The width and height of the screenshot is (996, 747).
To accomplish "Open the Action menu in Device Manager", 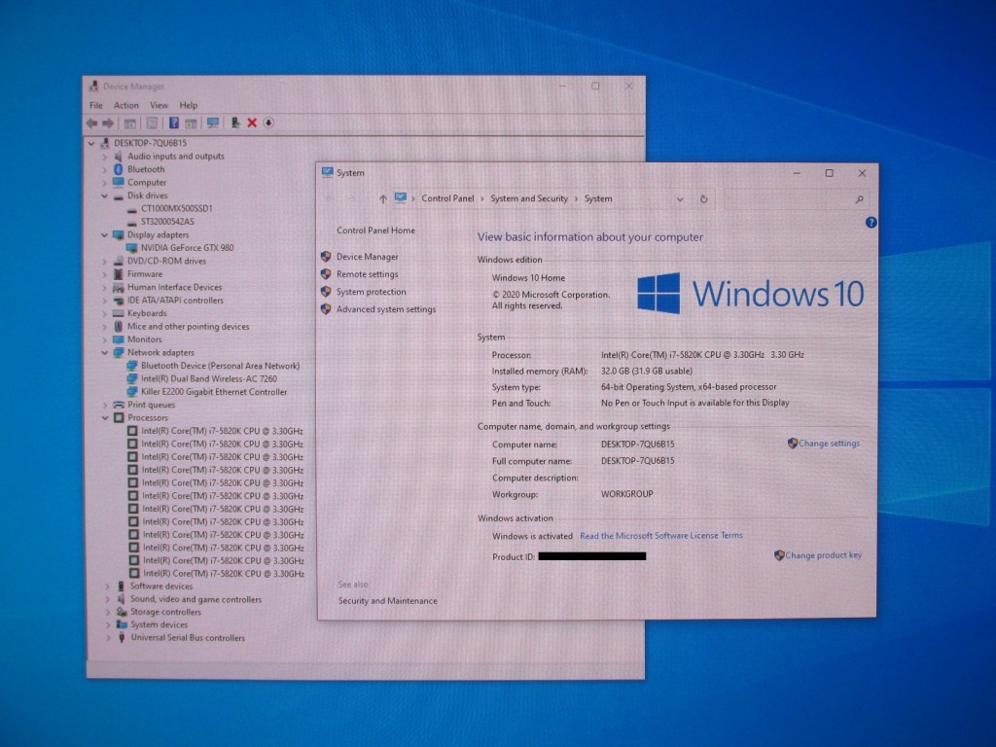I will point(125,105).
